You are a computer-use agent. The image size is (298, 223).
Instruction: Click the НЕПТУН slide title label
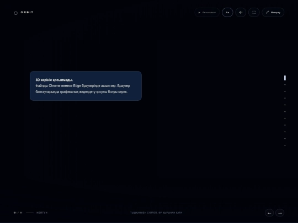click(x=42, y=213)
